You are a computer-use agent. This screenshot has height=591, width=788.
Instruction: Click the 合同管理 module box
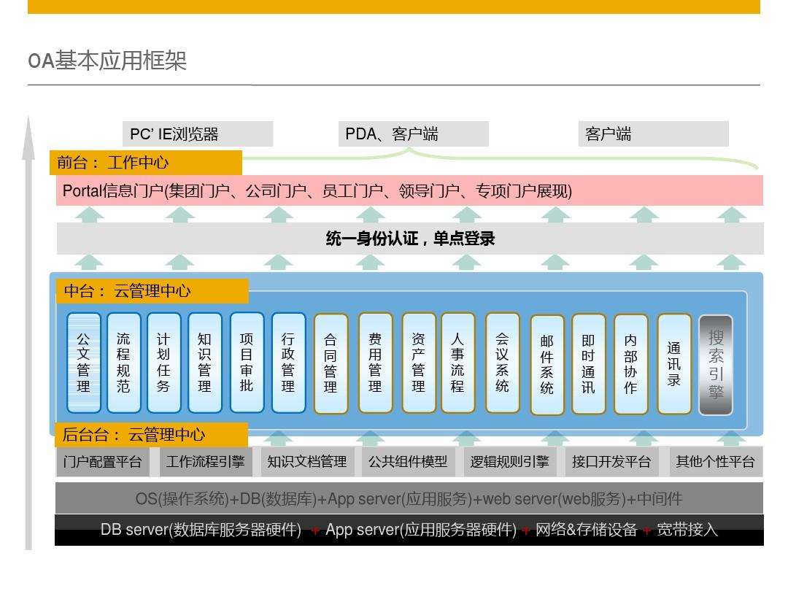pos(331,363)
